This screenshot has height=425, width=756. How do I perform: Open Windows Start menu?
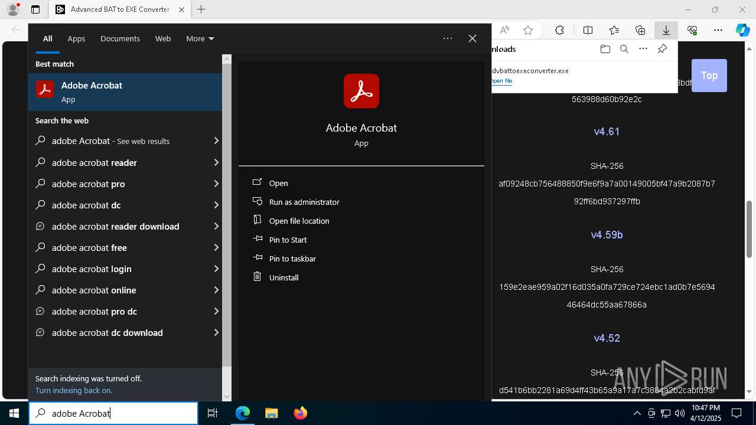pyautogui.click(x=14, y=413)
